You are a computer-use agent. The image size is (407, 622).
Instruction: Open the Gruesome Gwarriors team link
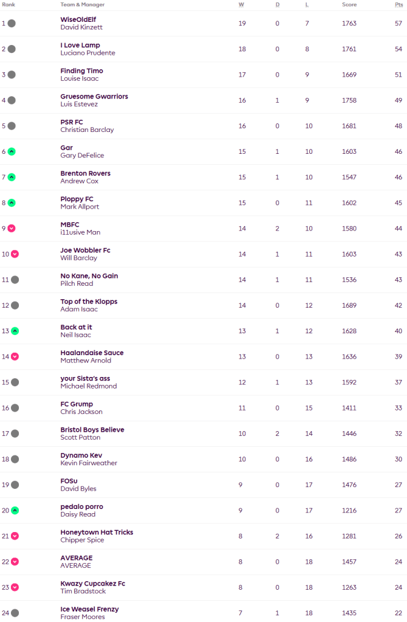(x=94, y=96)
